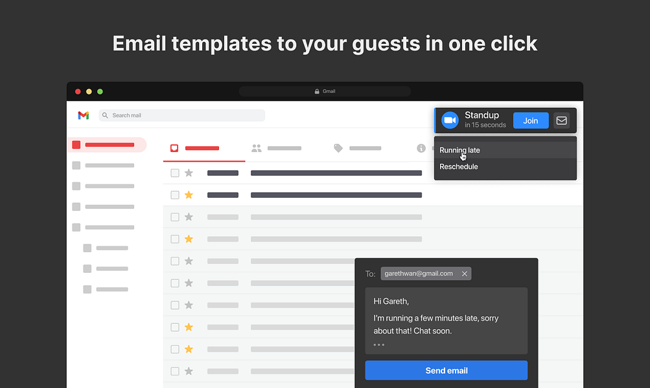Star the first unread email

(189, 173)
